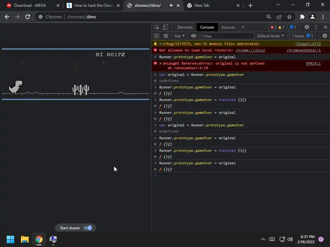Toggle the Start slower switch
The height and width of the screenshot is (247, 330).
coord(88,228)
